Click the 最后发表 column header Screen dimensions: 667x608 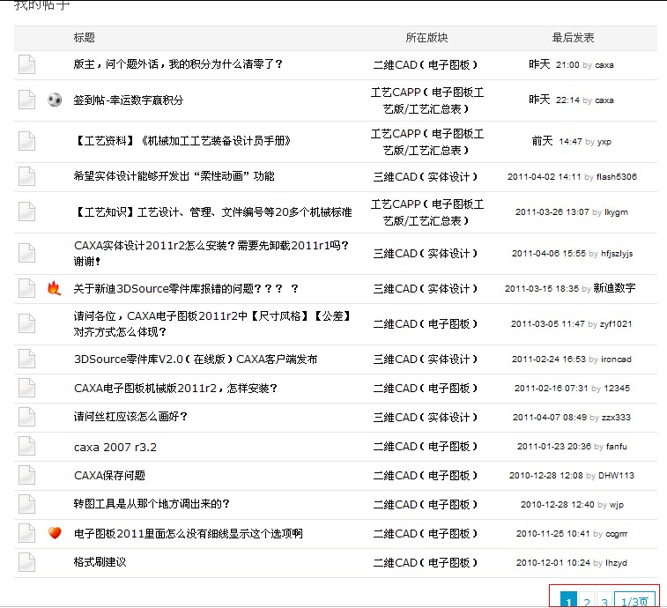pyautogui.click(x=573, y=37)
